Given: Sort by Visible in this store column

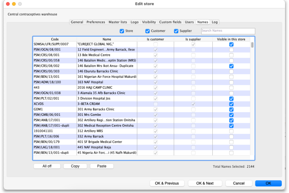Looking at the screenshot, I should click(x=231, y=39).
